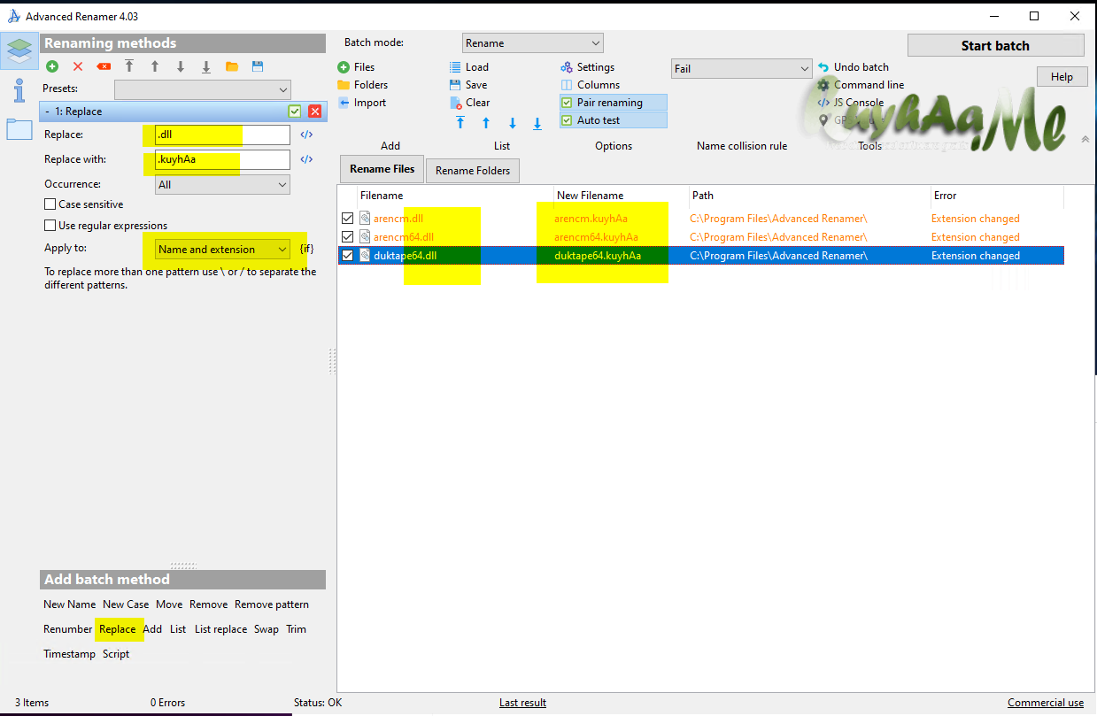Viewport: 1097px width, 716px height.
Task: Open program Settings
Action: [x=588, y=67]
